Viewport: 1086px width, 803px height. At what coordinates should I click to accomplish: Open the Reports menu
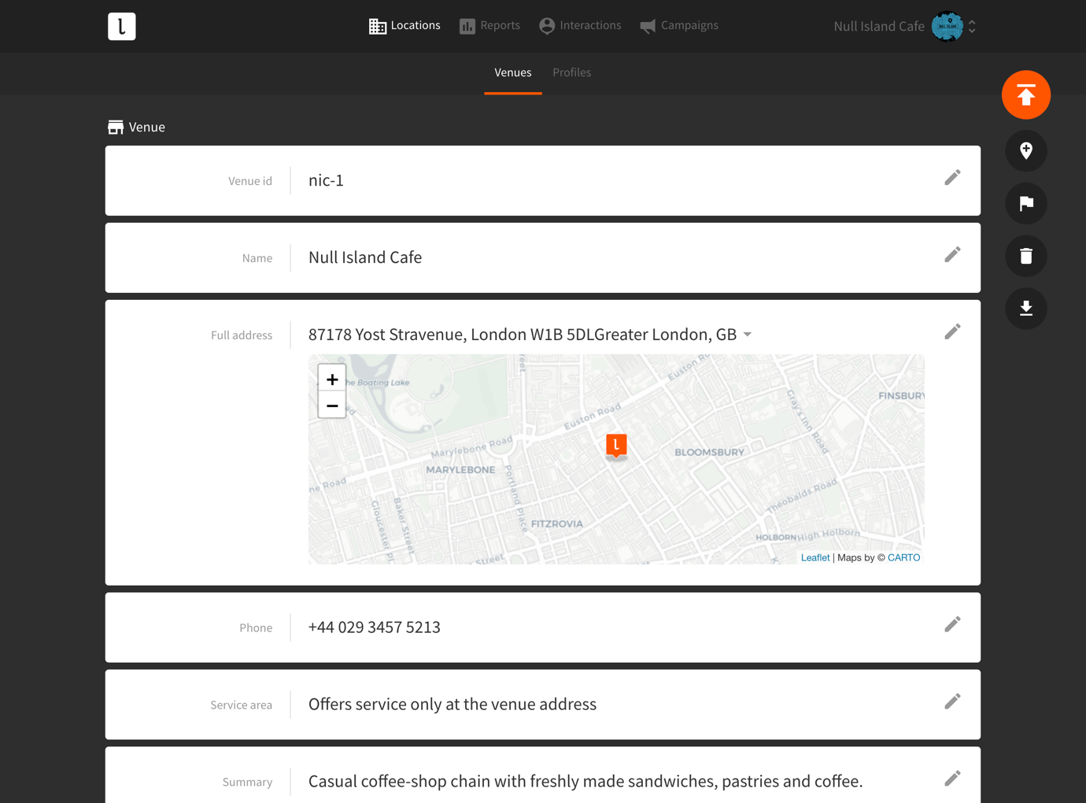tap(489, 26)
